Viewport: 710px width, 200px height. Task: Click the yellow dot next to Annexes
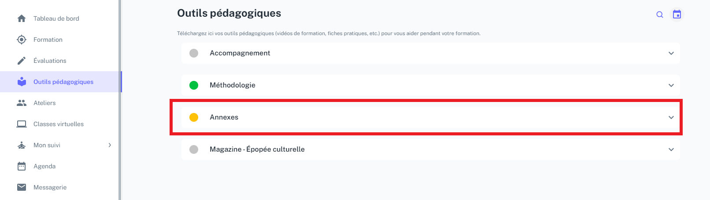coord(194,117)
